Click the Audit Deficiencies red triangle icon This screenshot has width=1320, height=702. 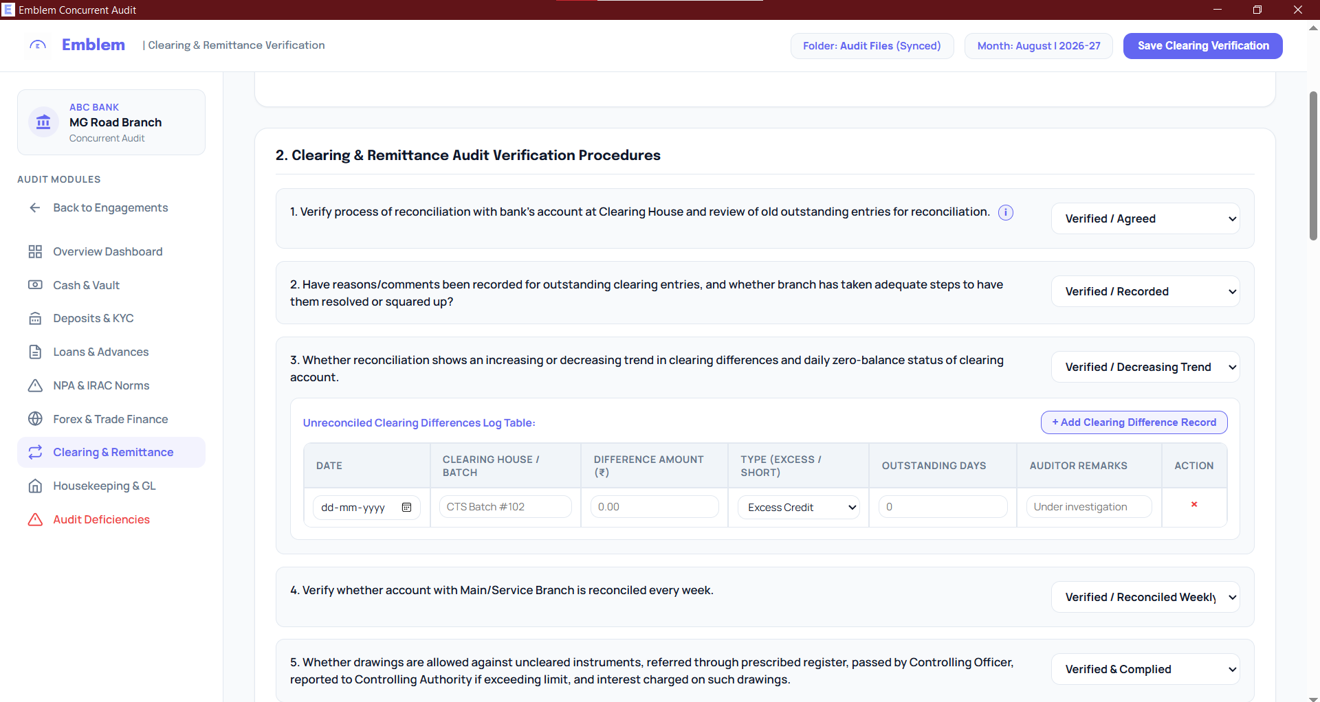tap(35, 519)
